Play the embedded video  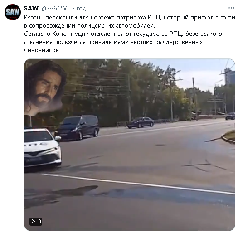(130, 145)
